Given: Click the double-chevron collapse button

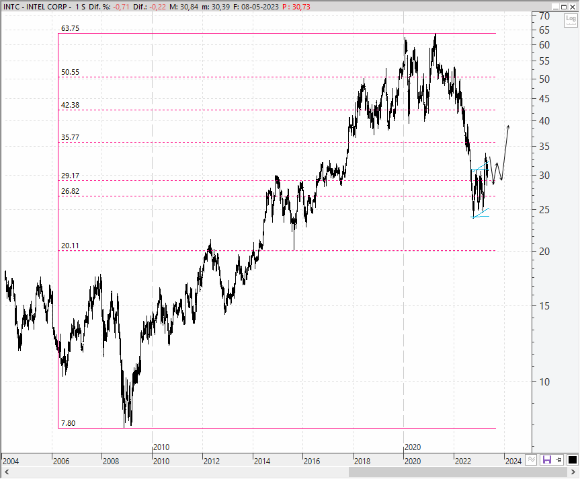Looking at the screenshot, I should pyautogui.click(x=531, y=460).
